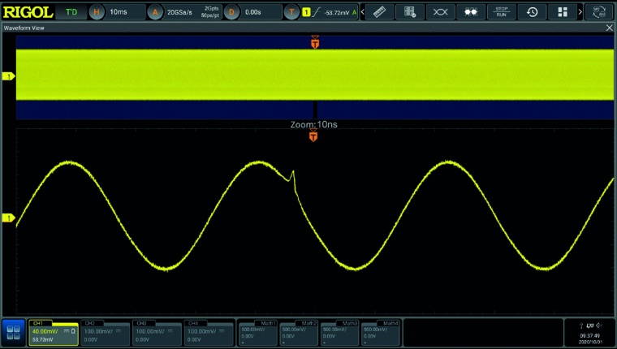
Task: Open the function navigation menu icon
Action: pyautogui.click(x=13, y=332)
